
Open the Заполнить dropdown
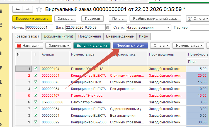(x=59, y=46)
